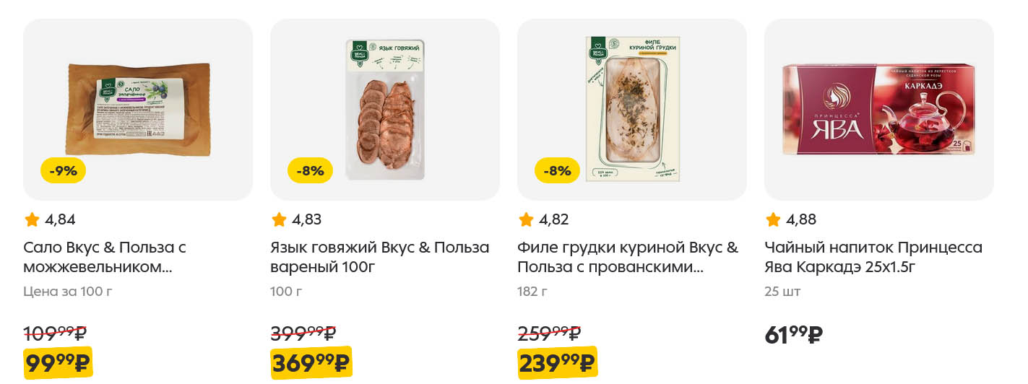Click the Принцесса Ява rating star icon
The height and width of the screenshot is (384, 1028).
773,219
